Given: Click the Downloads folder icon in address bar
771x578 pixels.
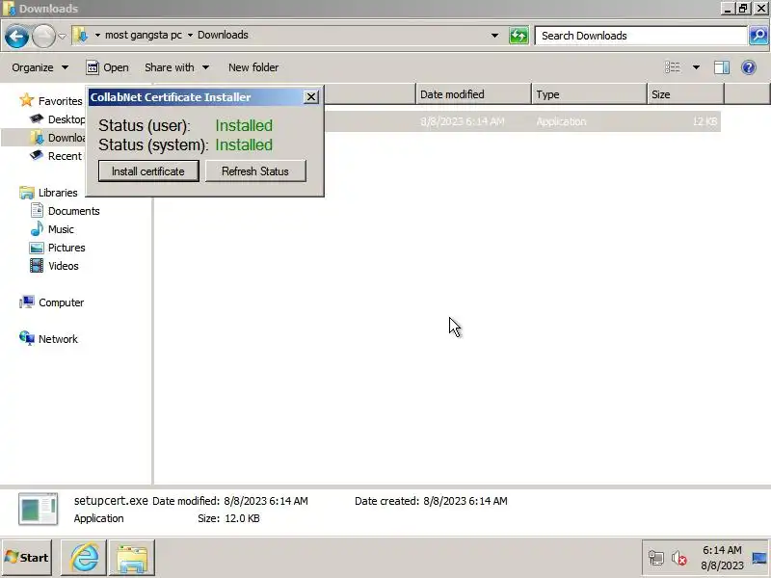Looking at the screenshot, I should [81, 35].
